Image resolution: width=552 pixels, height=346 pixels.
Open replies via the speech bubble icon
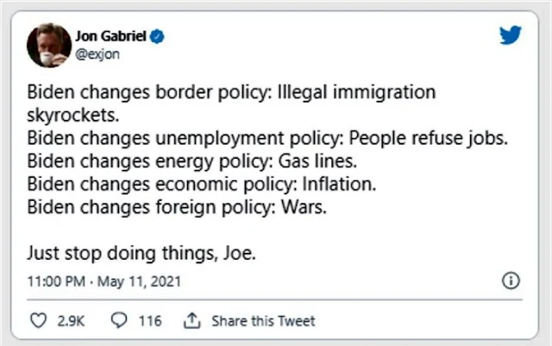coord(119,320)
